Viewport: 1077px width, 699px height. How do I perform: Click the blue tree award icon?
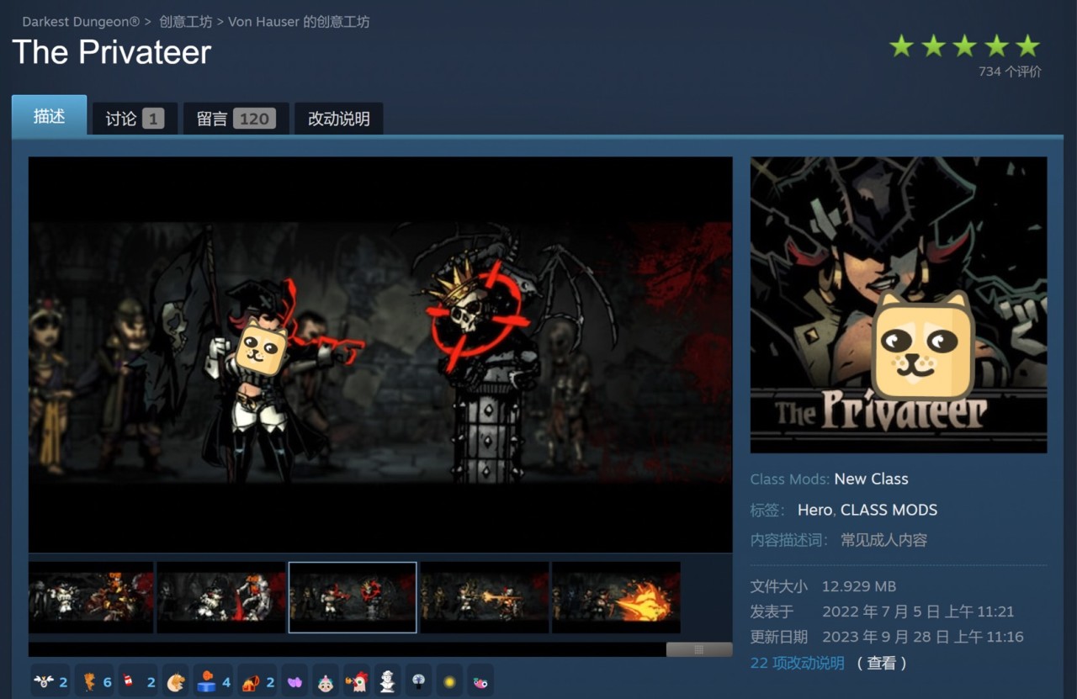point(418,681)
